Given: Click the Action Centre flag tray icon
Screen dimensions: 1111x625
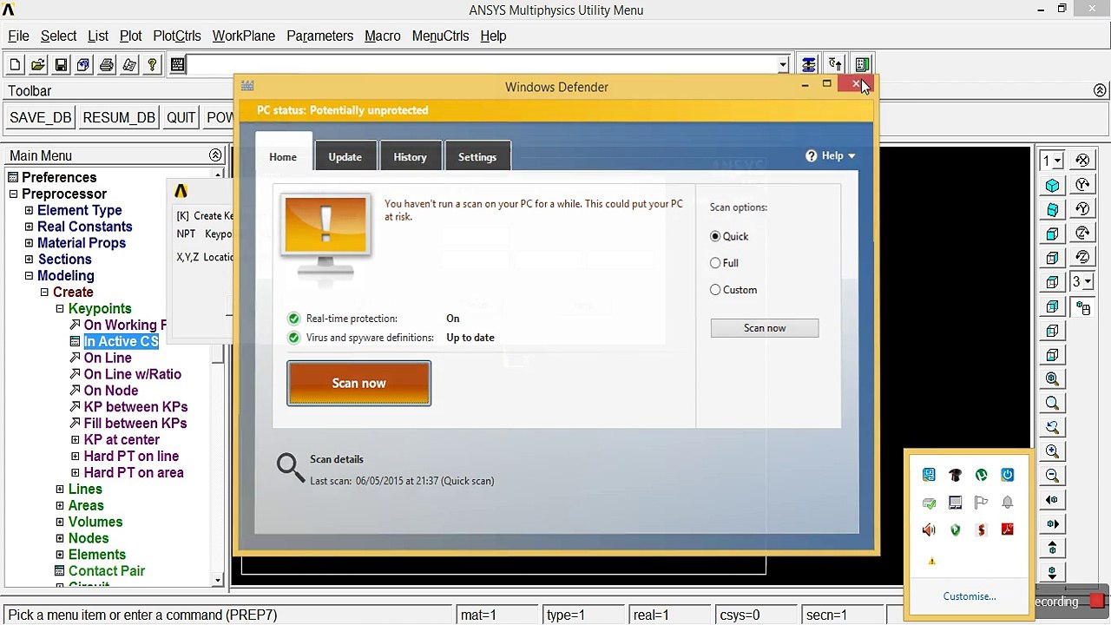Looking at the screenshot, I should (981, 503).
